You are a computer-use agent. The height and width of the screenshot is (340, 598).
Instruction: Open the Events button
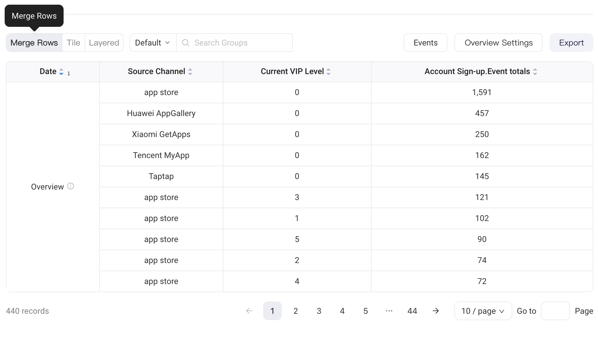pyautogui.click(x=425, y=43)
